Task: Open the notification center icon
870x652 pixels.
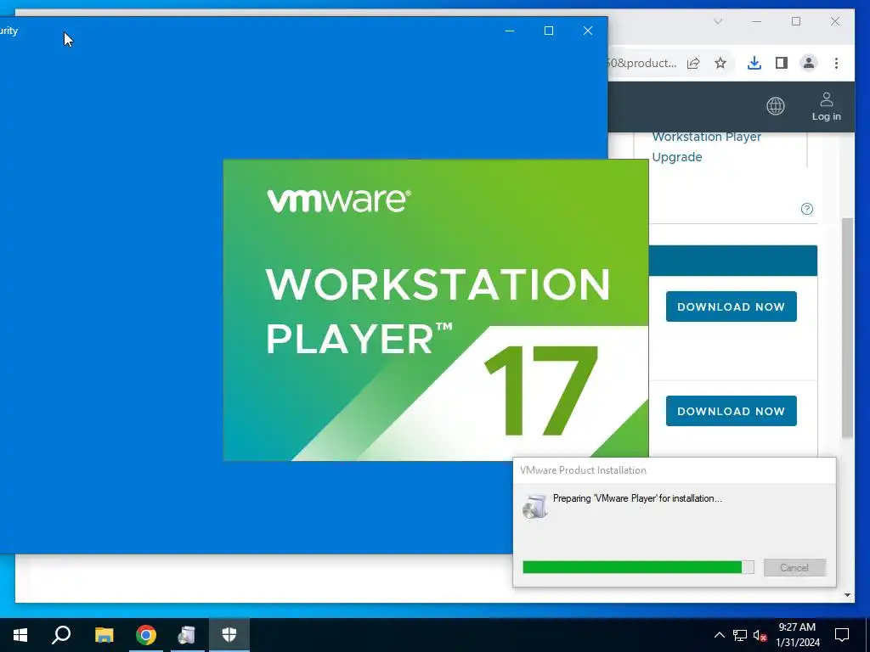Action: point(842,635)
